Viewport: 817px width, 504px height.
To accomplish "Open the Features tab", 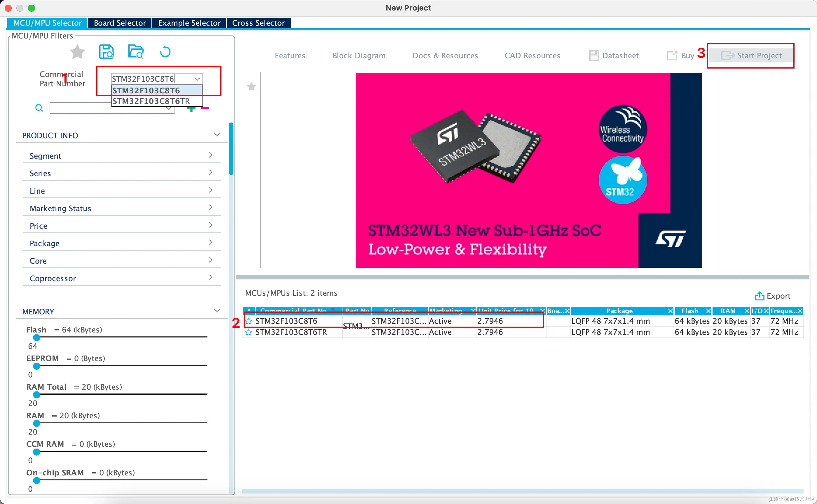I will click(290, 56).
